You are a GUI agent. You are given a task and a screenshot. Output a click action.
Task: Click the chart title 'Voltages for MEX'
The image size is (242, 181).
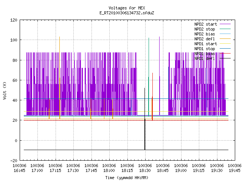coord(127,8)
